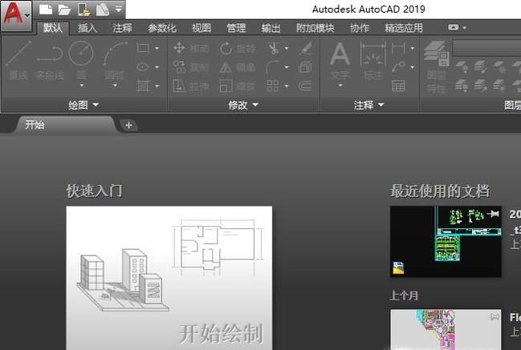This screenshot has height=350, width=521.
Task: Expand the ellipse tool dropdown arrow
Action: (x=157, y=67)
